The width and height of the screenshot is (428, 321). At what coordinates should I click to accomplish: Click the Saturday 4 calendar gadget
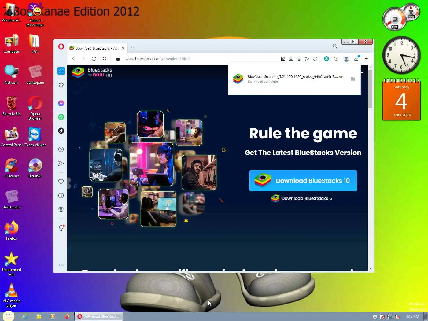tap(401, 100)
